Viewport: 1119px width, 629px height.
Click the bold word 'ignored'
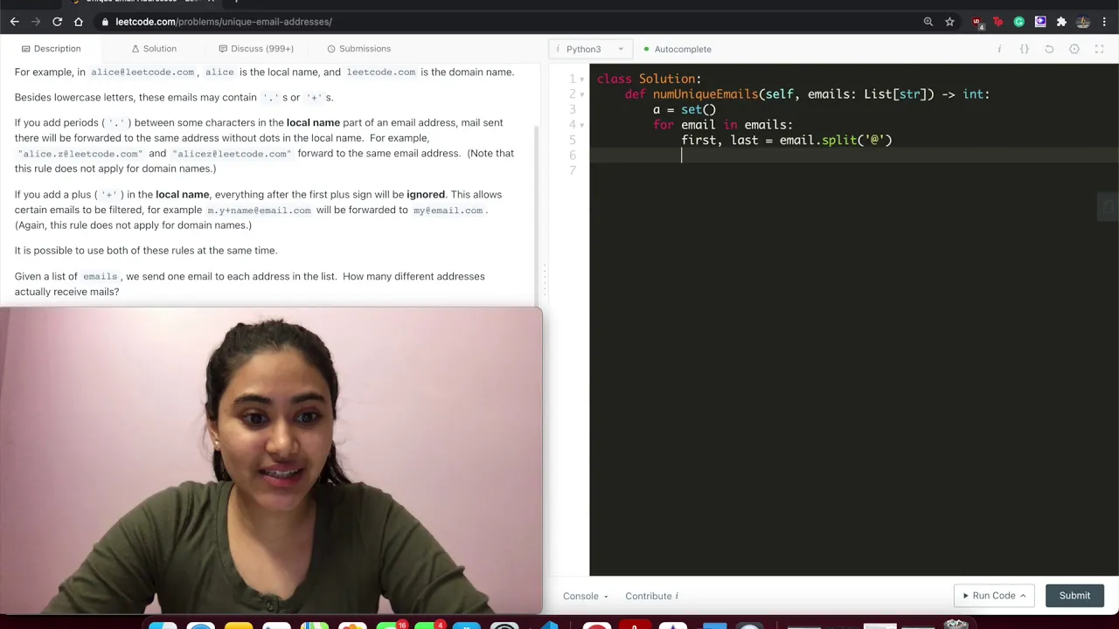[426, 195]
